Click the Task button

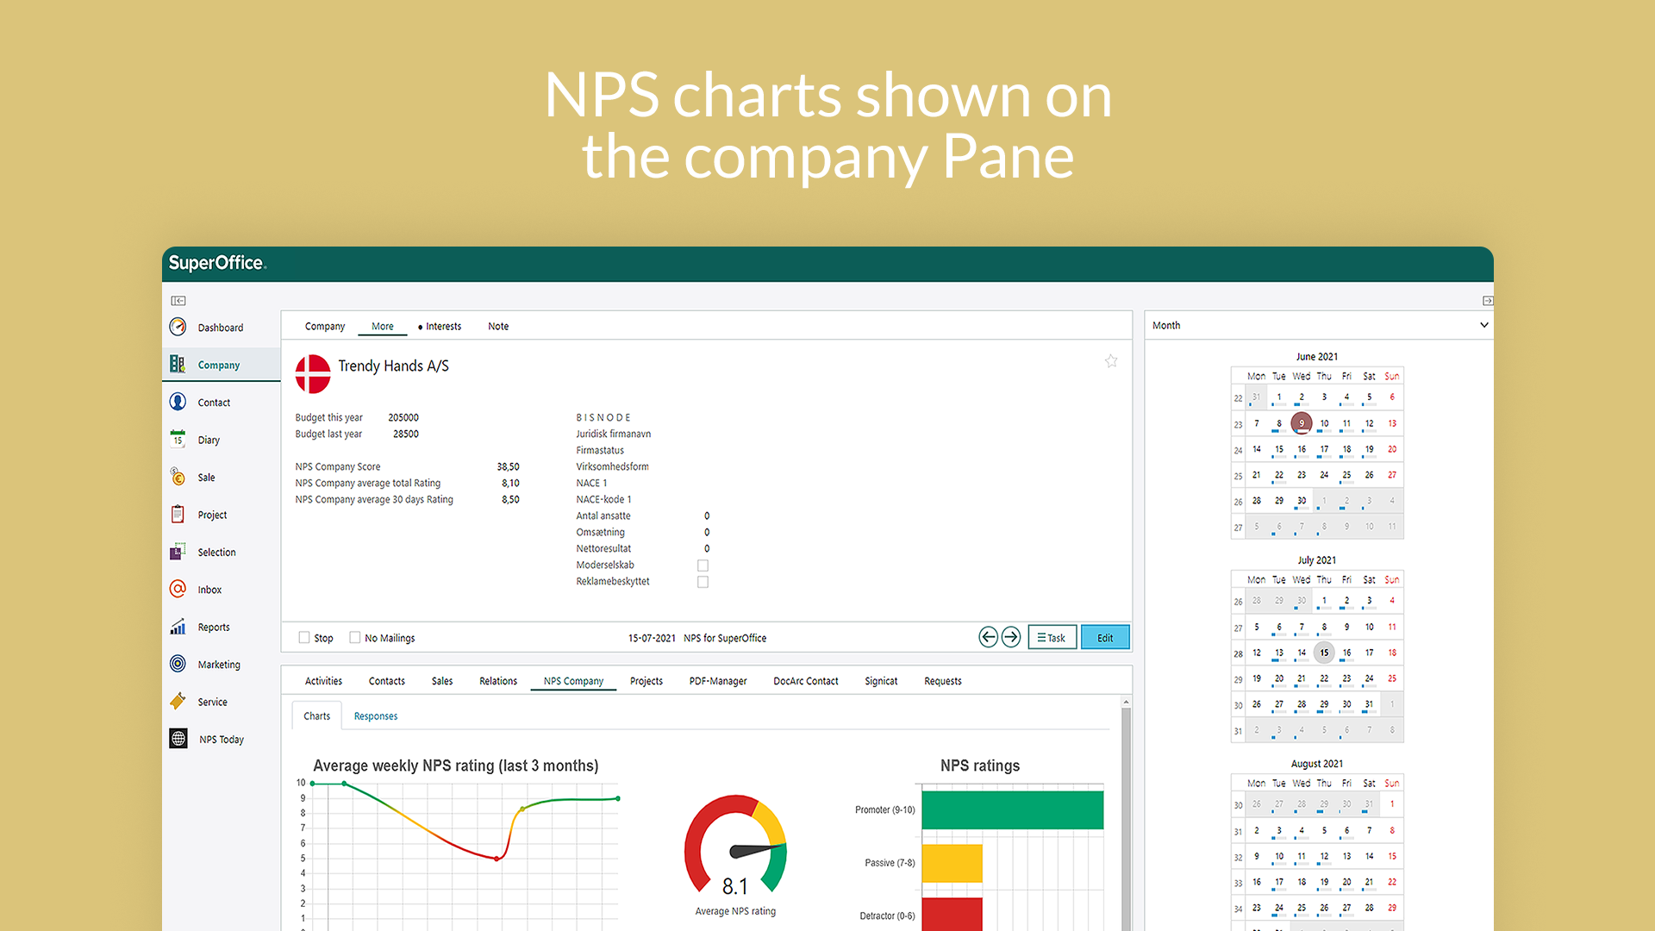(1052, 637)
